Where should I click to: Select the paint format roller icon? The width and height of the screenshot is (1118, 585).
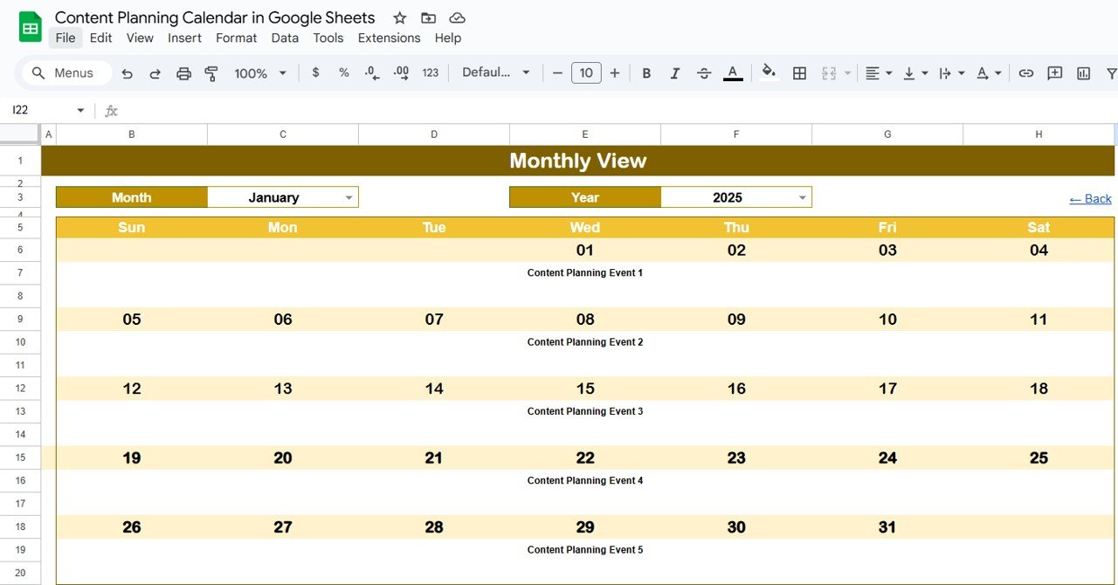pyautogui.click(x=210, y=73)
